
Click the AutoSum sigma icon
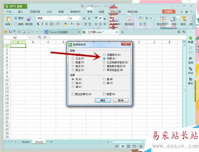click(174, 19)
